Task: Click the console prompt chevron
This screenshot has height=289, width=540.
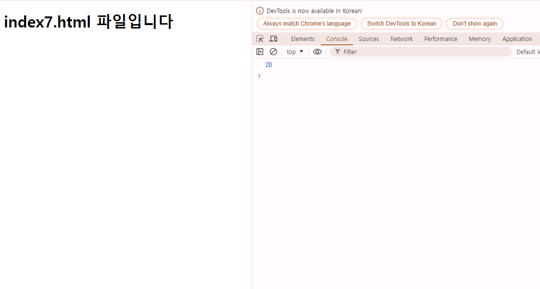Action: (x=259, y=76)
